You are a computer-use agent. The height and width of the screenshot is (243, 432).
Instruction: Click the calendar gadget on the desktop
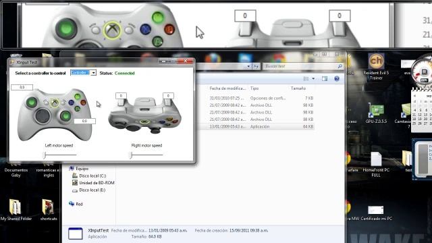(x=422, y=109)
